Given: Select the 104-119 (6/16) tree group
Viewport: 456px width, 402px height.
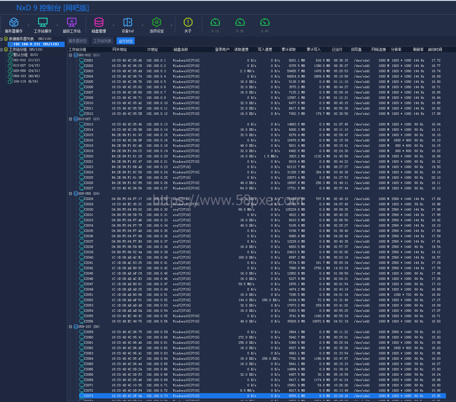Looking at the screenshot, I should point(26,81).
